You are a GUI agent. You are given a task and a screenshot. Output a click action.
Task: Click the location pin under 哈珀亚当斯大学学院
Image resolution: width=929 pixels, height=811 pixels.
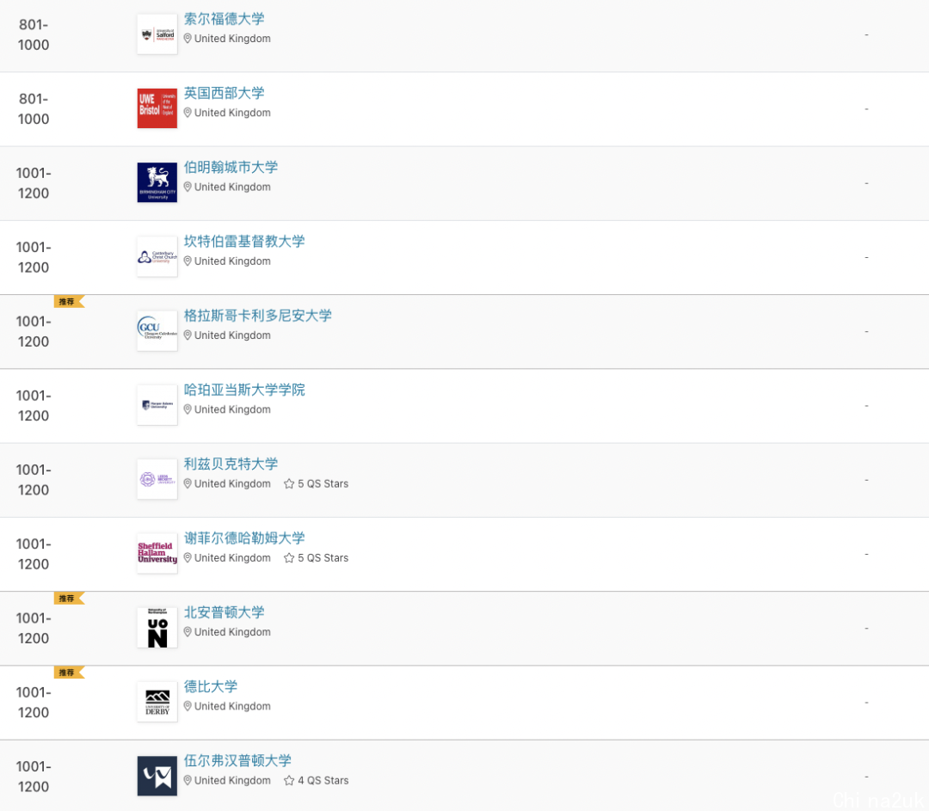point(188,409)
